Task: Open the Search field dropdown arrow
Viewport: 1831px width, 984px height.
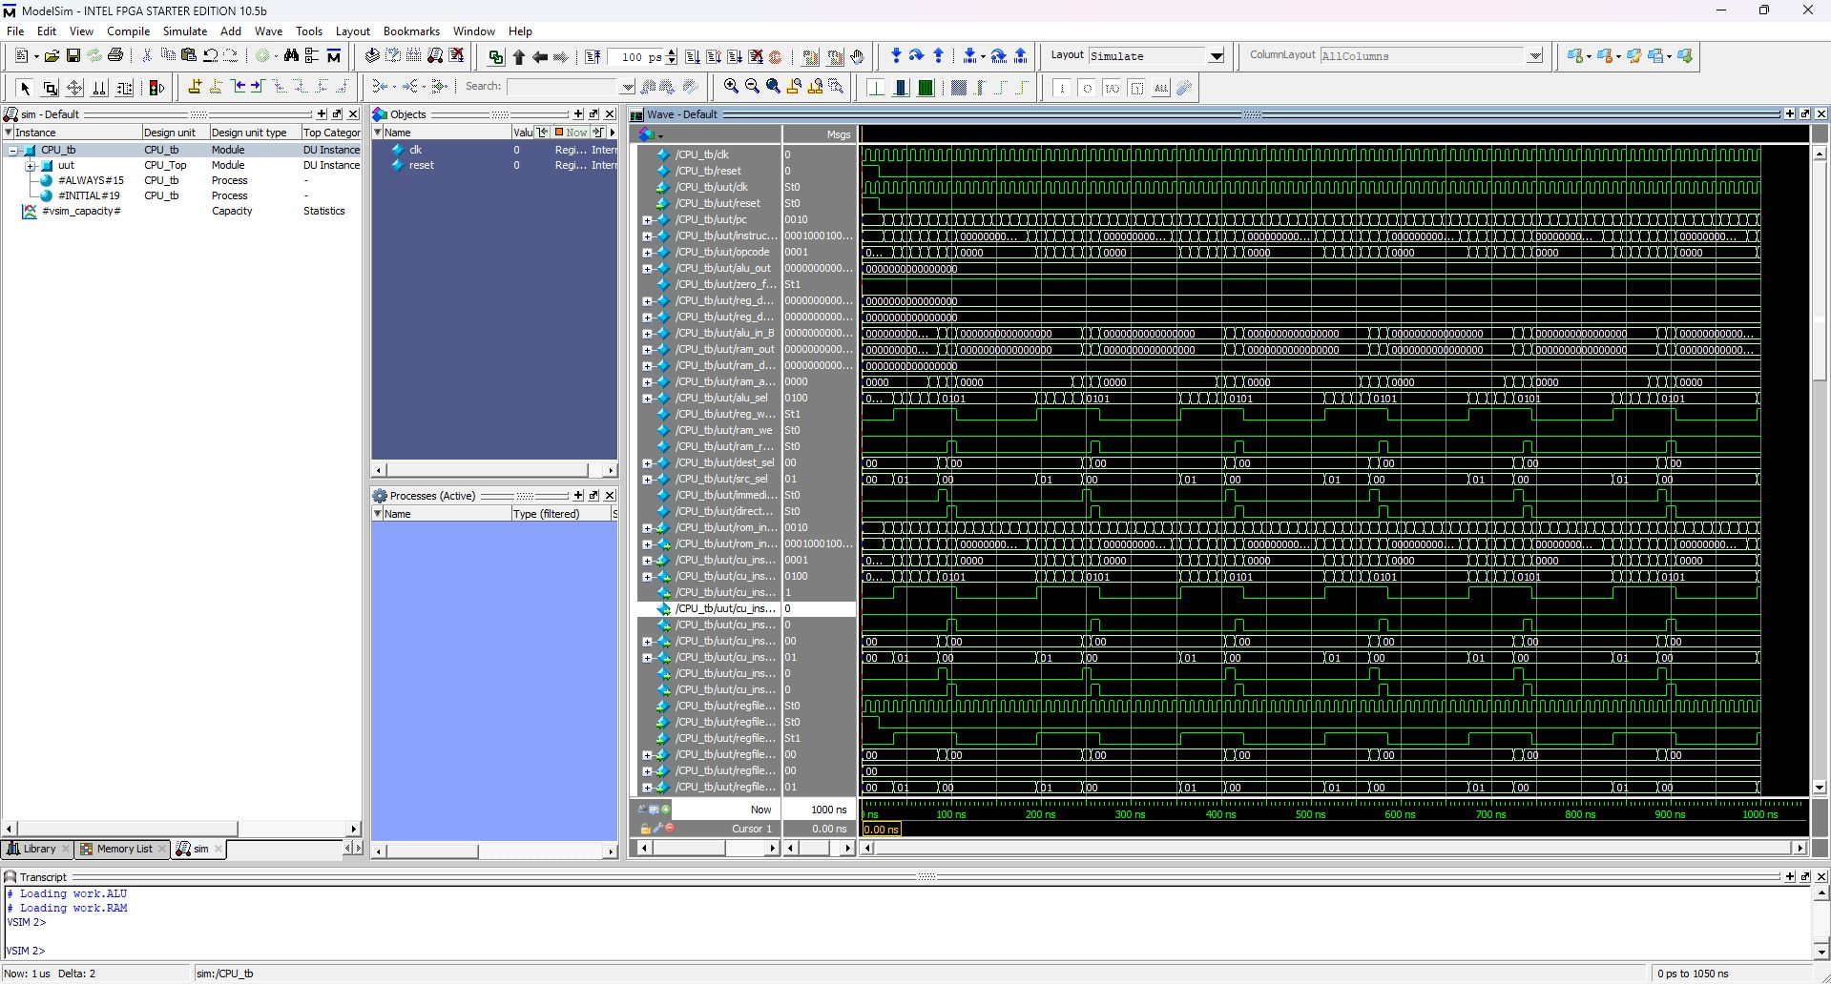Action: 627,87
